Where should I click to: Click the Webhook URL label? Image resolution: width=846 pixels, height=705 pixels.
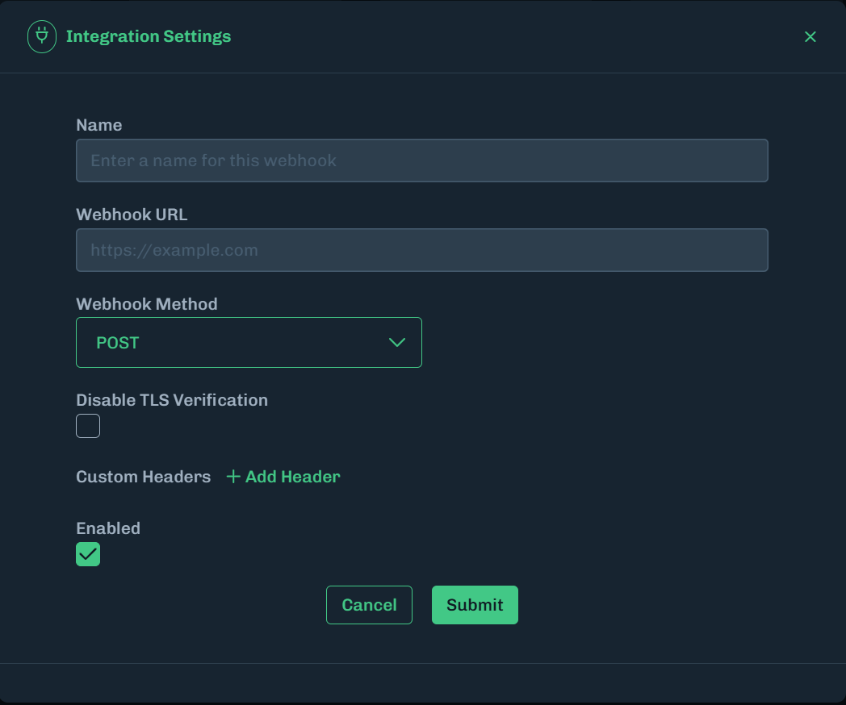click(132, 215)
